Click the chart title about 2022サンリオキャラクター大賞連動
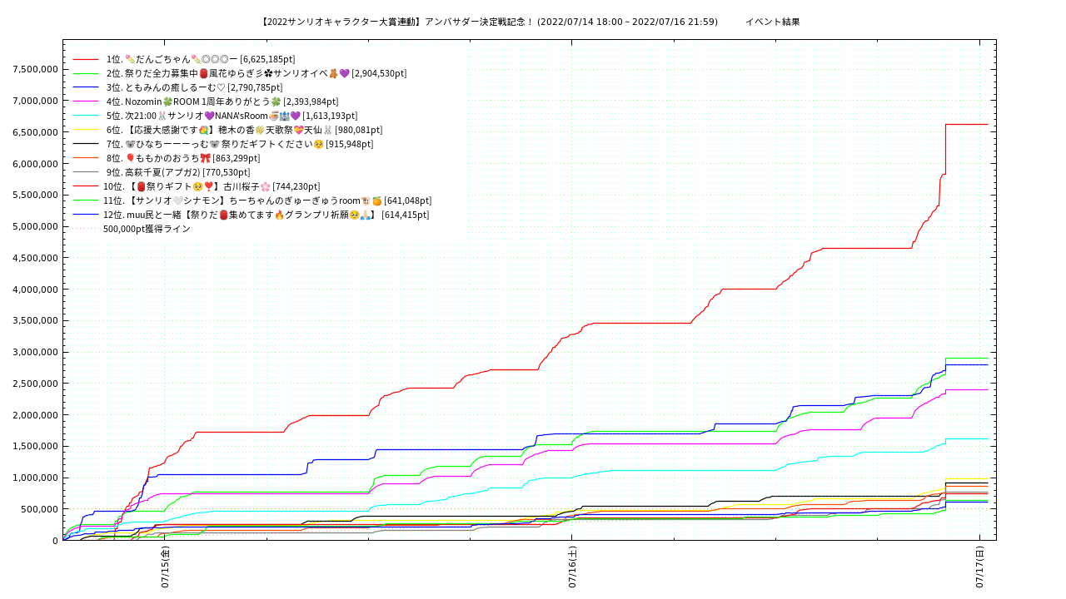This screenshot has height=599, width=1066. tap(489, 22)
